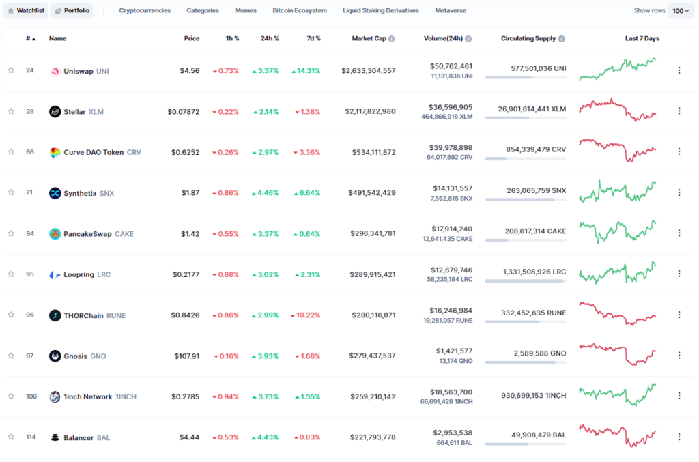Image resolution: width=699 pixels, height=462 pixels.
Task: Toggle the watchlist star for Balancer
Action: [x=11, y=437]
